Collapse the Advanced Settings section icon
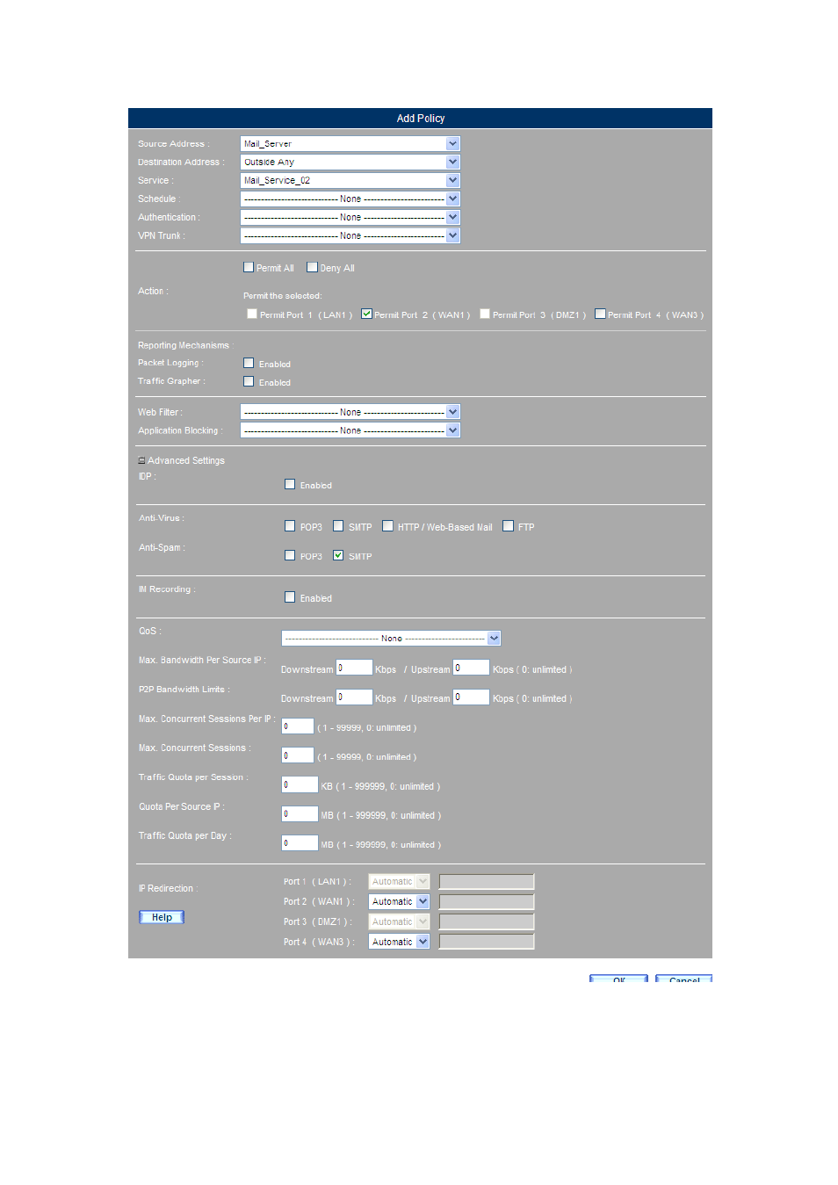This screenshot has height=1185, width=838. (x=141, y=460)
